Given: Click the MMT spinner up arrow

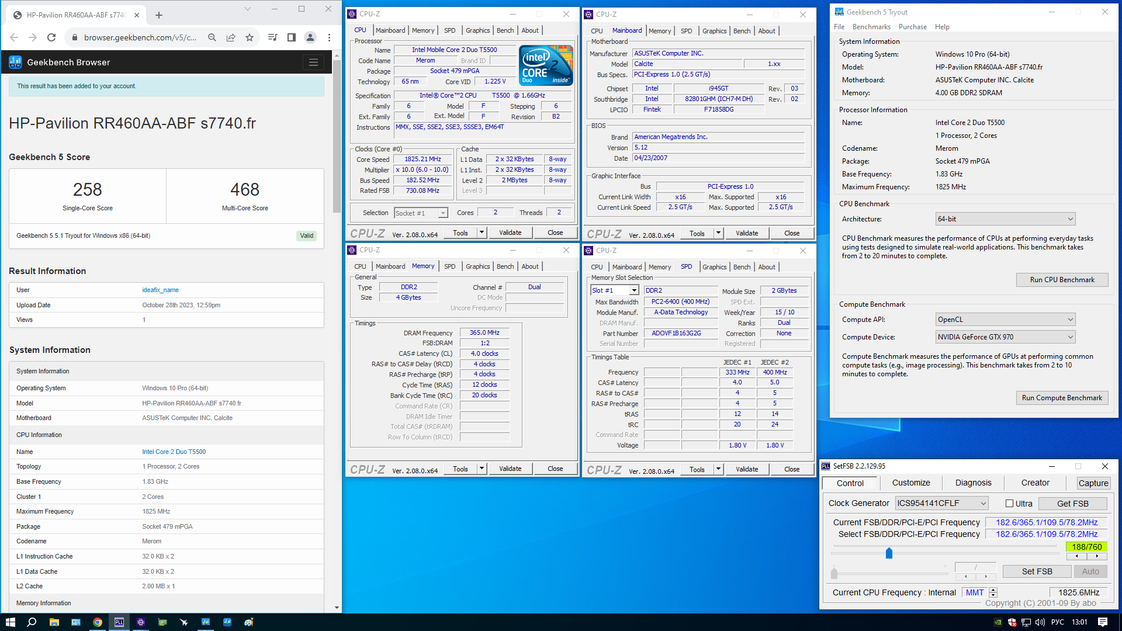Looking at the screenshot, I should pyautogui.click(x=993, y=590).
